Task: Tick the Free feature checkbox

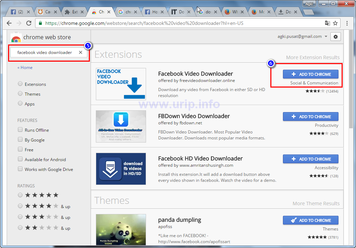Action: tap(20, 150)
